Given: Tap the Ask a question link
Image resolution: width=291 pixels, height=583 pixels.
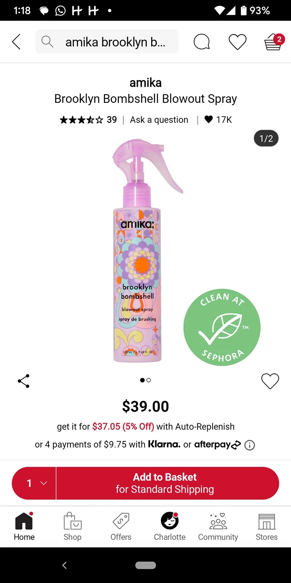Looking at the screenshot, I should tap(159, 120).
